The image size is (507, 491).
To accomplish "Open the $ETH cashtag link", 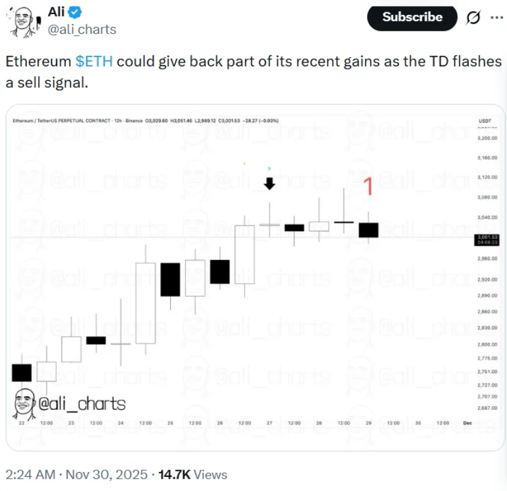I will coord(94,62).
